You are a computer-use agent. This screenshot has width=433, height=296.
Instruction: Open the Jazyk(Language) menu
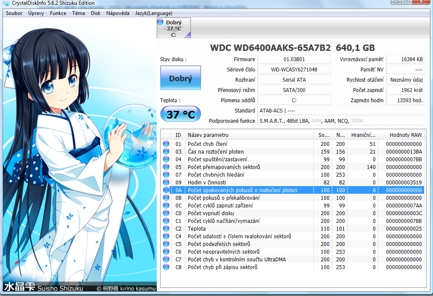tap(154, 13)
